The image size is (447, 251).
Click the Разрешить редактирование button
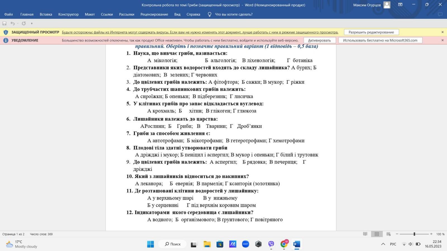click(371, 32)
